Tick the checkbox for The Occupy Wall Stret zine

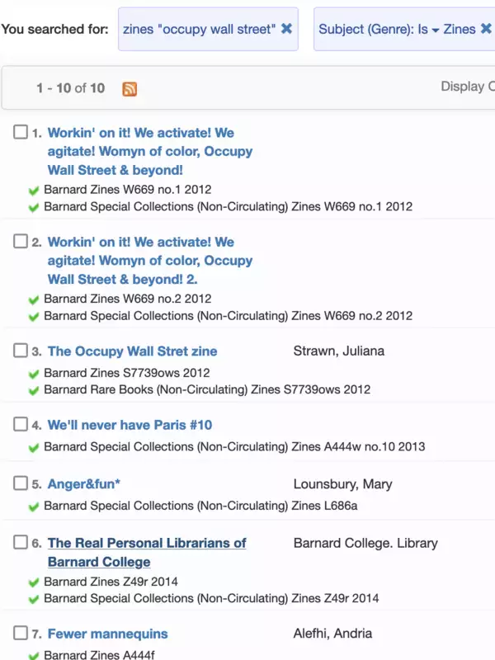[x=21, y=350]
